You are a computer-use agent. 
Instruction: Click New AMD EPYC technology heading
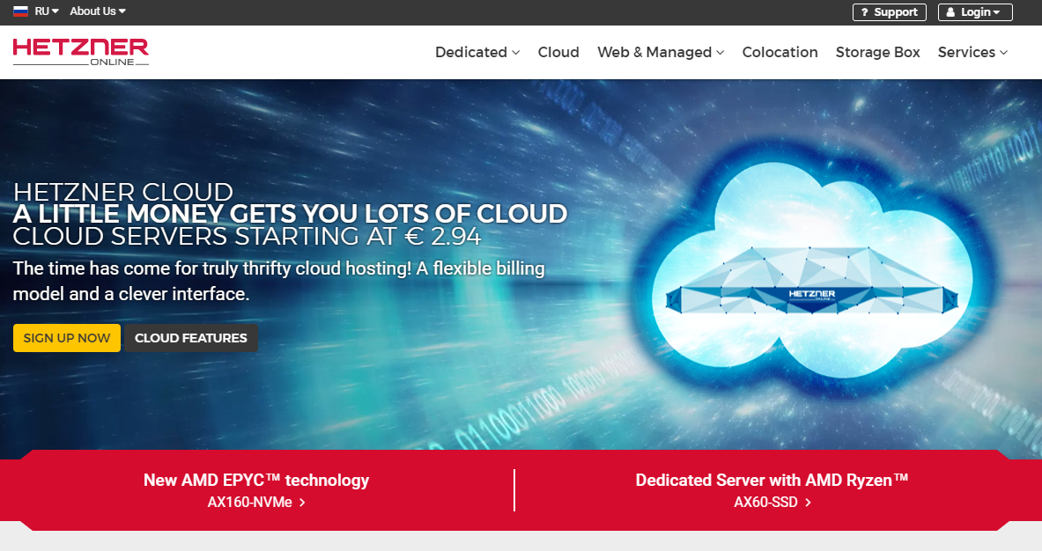[255, 480]
